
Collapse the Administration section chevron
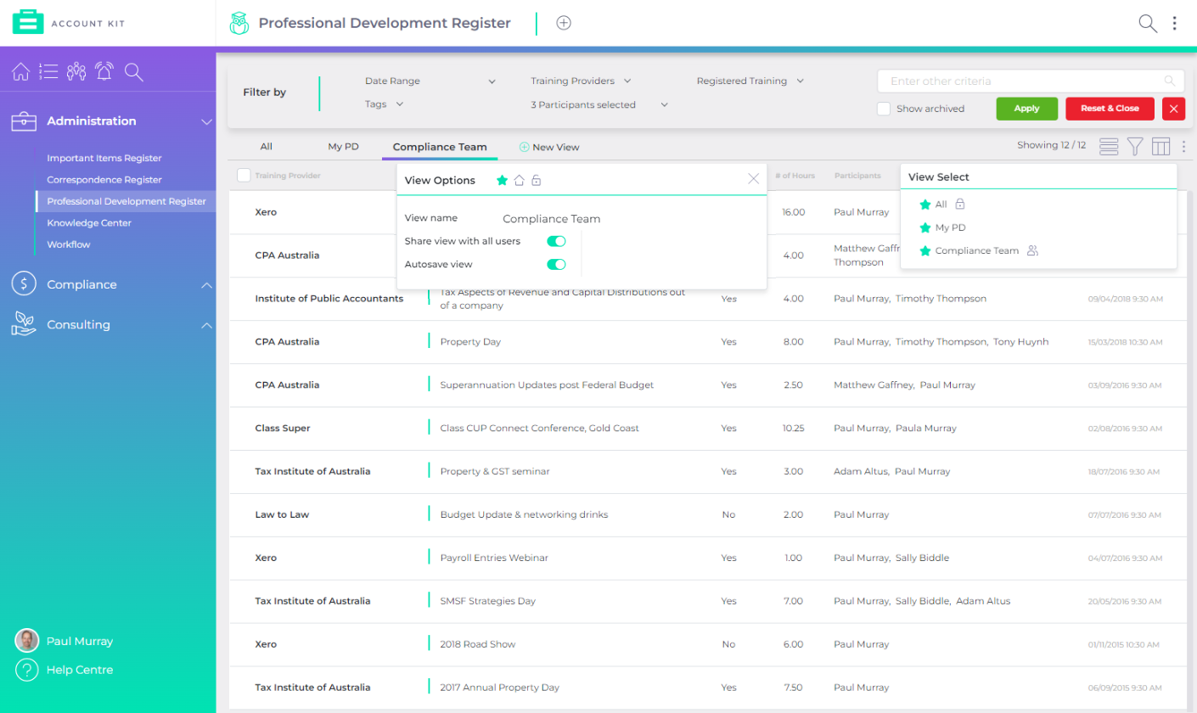[x=206, y=121]
